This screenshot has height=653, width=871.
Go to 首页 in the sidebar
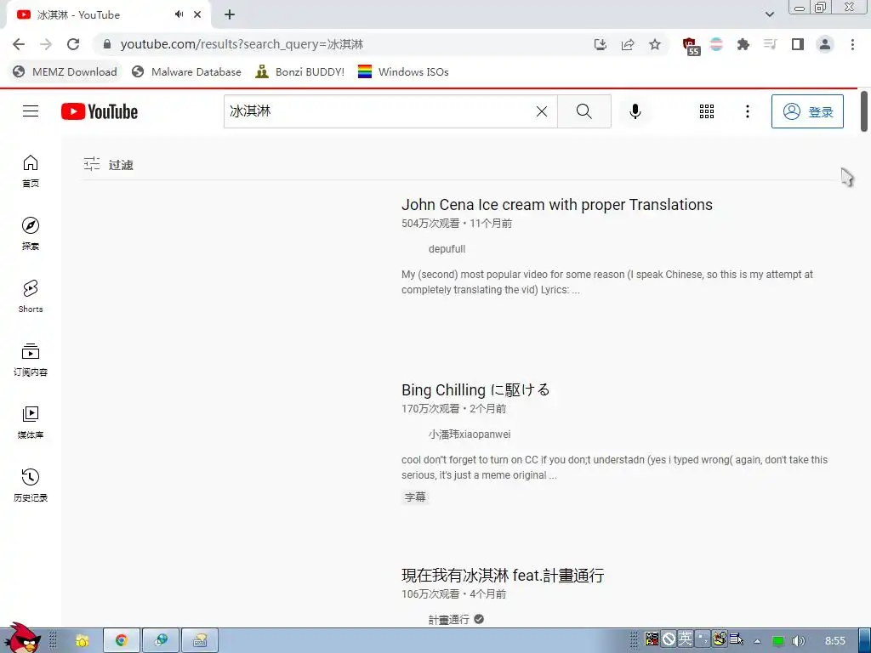click(x=31, y=171)
